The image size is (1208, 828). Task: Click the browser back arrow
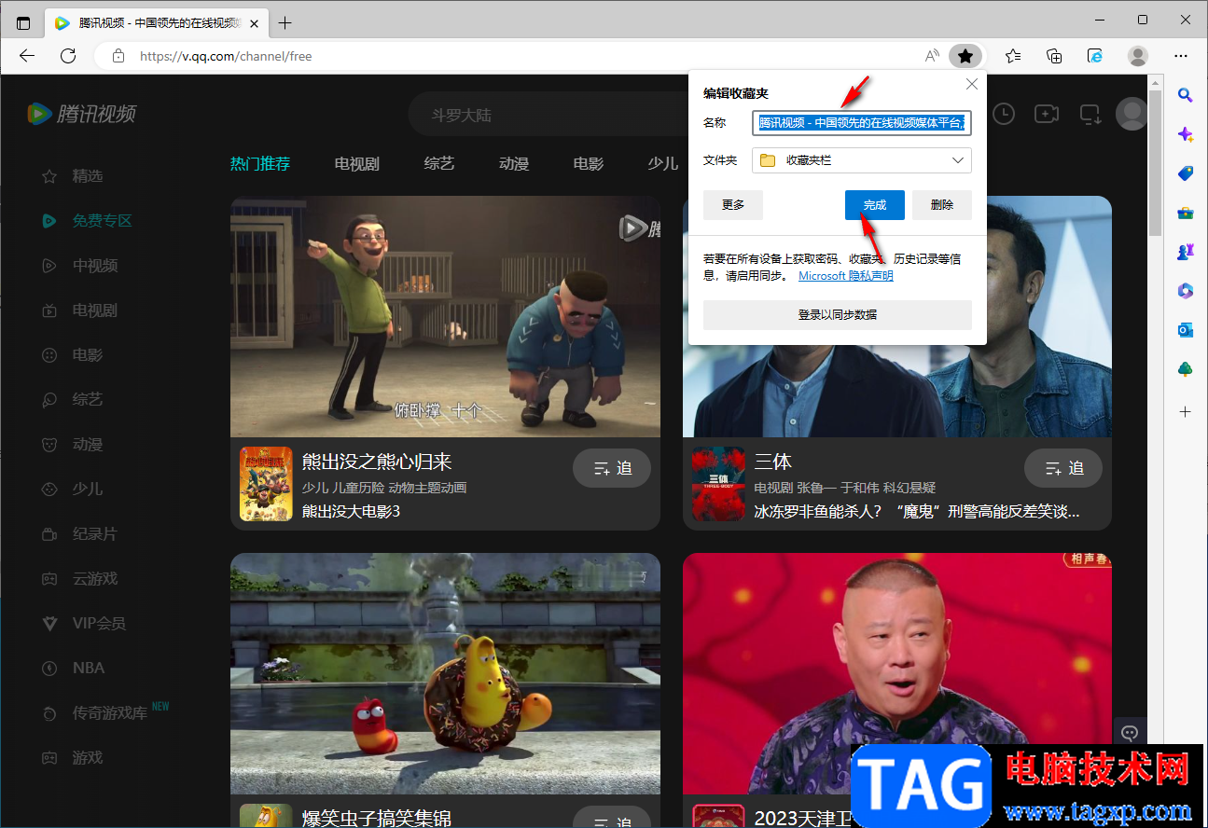tap(27, 56)
